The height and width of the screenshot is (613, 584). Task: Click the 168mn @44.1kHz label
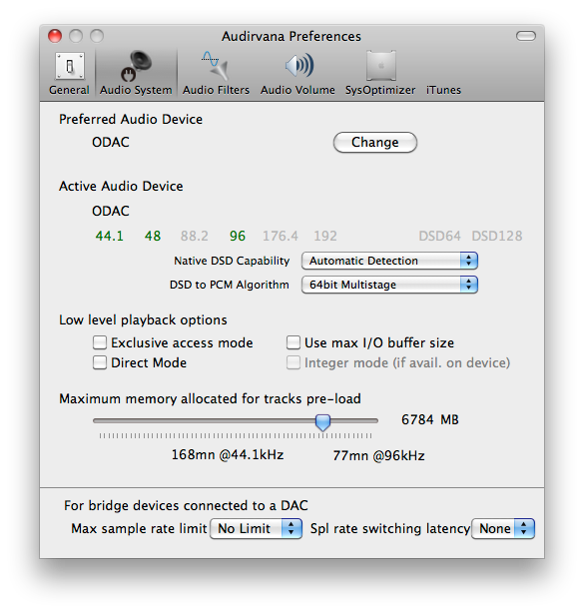(228, 454)
